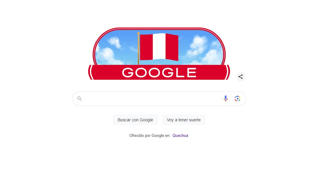Start voice search with the microphone icon
Image resolution: width=321 pixels, height=178 pixels.
[225, 98]
